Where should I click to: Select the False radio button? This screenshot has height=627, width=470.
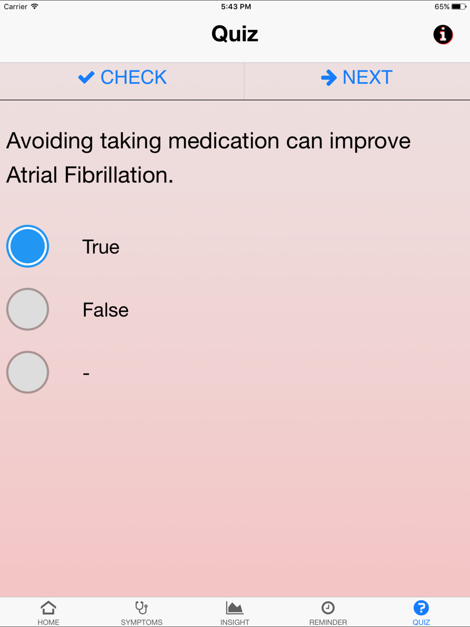pos(28,309)
